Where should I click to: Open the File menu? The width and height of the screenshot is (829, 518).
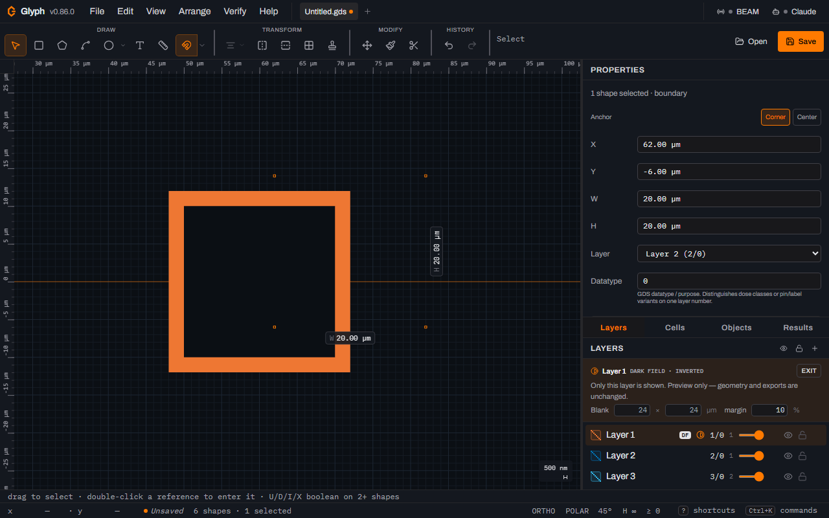click(x=97, y=12)
